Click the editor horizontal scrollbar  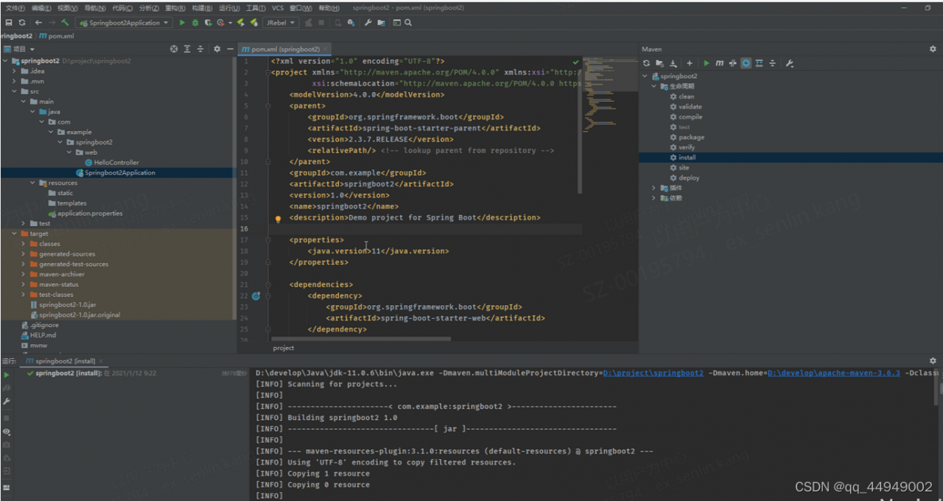360,339
